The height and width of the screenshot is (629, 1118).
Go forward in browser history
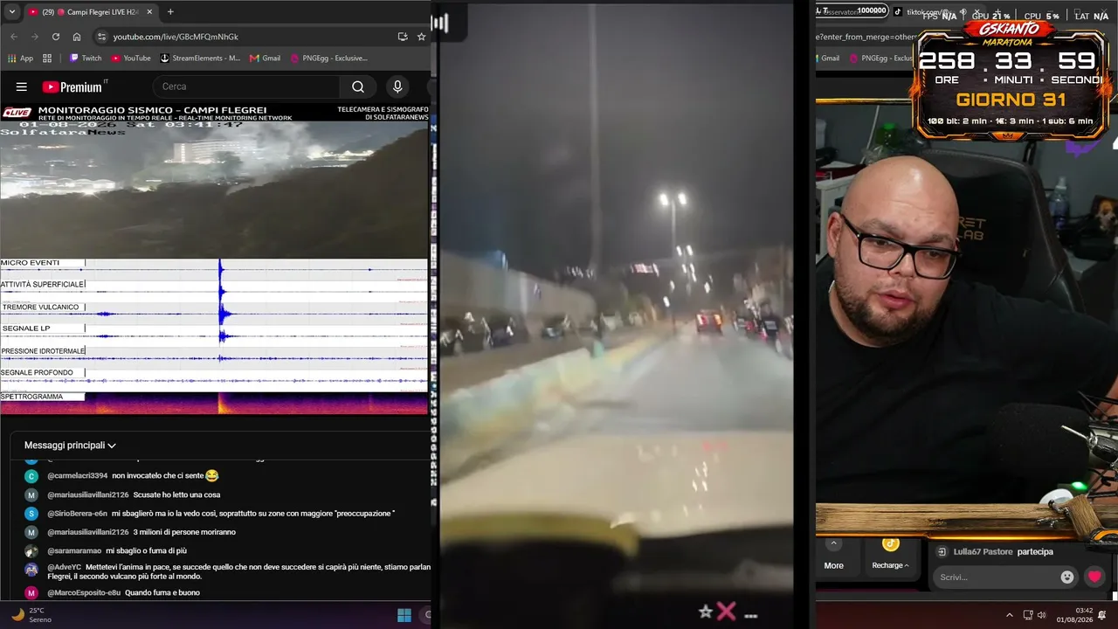click(x=34, y=37)
